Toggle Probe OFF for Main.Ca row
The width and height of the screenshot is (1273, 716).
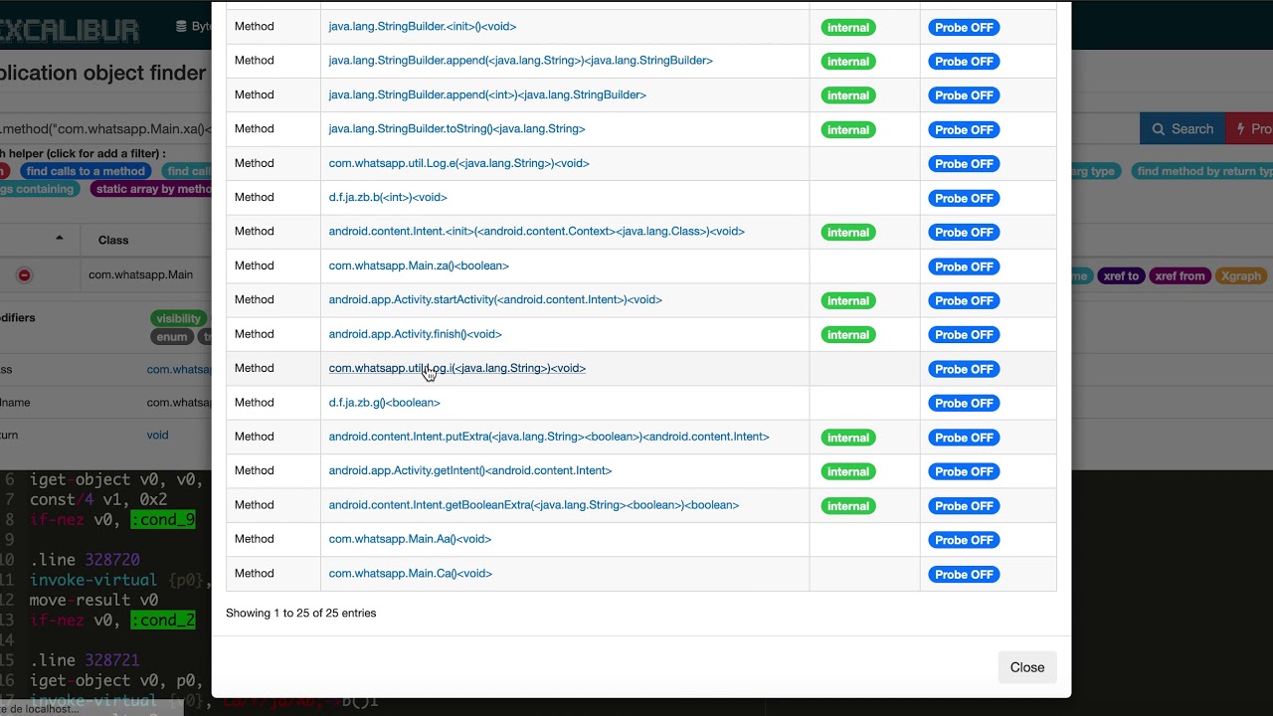tap(964, 574)
